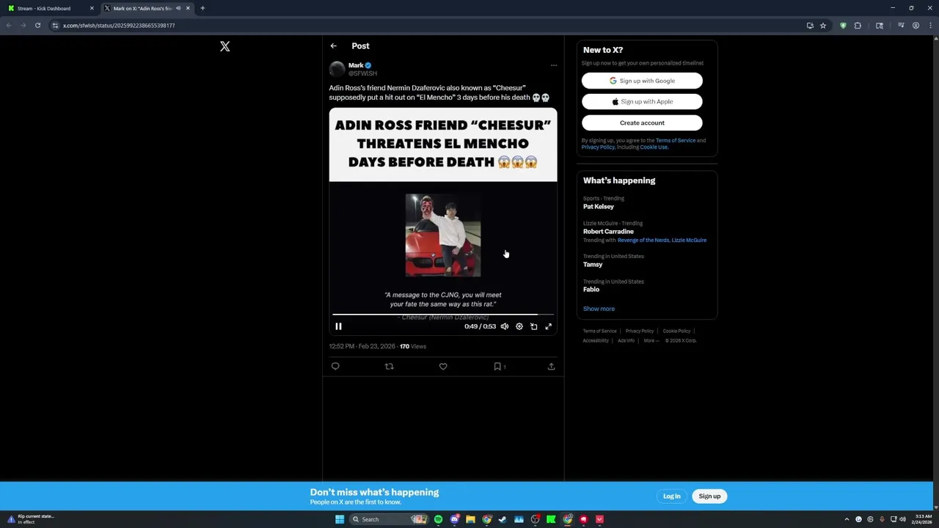The image size is (939, 528).
Task: Open Mark's profile name link
Action: coord(356,65)
